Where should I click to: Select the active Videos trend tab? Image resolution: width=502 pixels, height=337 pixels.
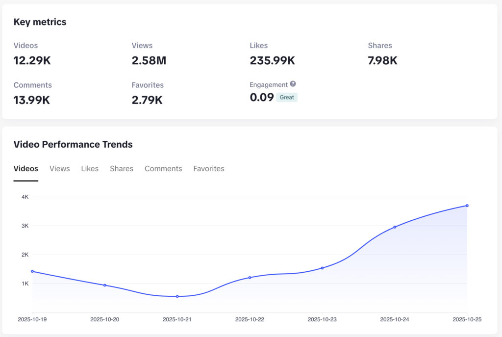(26, 169)
